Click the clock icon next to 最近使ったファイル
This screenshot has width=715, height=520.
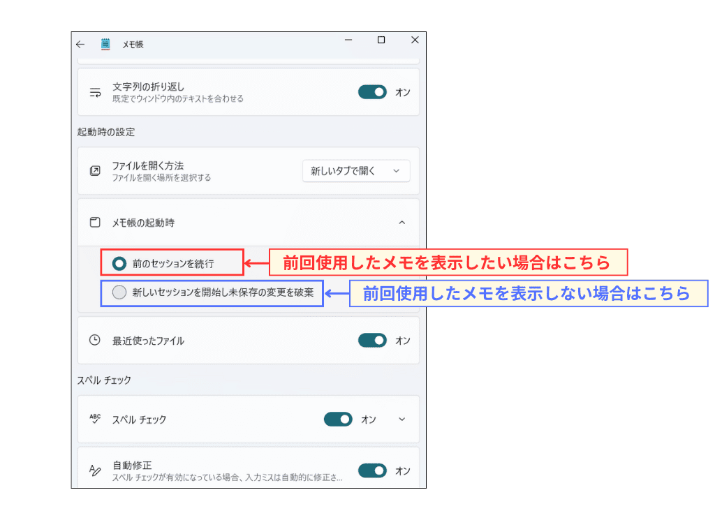(96, 340)
